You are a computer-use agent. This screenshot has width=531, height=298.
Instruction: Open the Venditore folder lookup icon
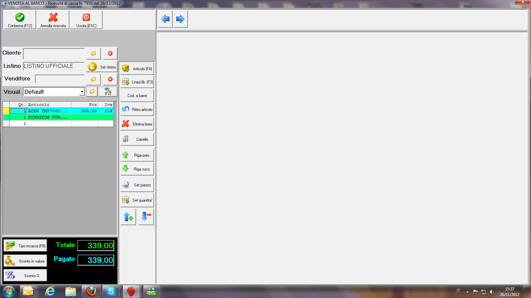tap(93, 79)
